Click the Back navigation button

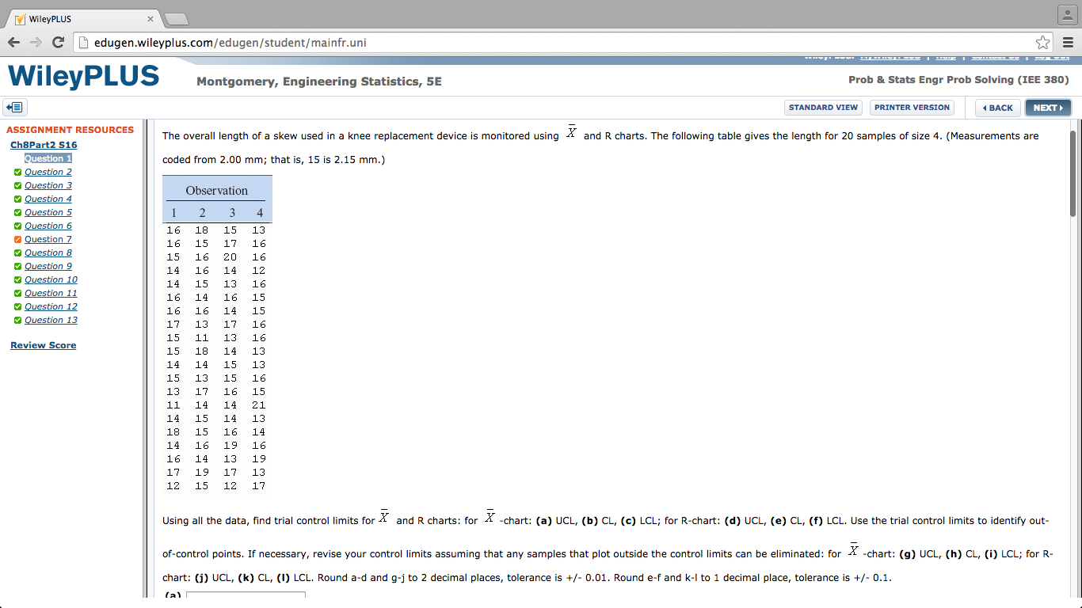(997, 108)
